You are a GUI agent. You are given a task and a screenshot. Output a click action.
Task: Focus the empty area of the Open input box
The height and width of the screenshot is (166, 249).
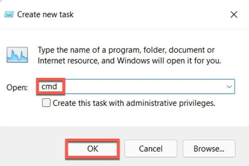point(144,87)
